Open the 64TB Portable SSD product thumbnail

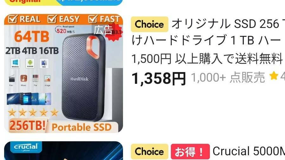point(63,73)
